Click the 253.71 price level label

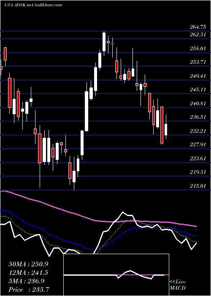(x=197, y=62)
